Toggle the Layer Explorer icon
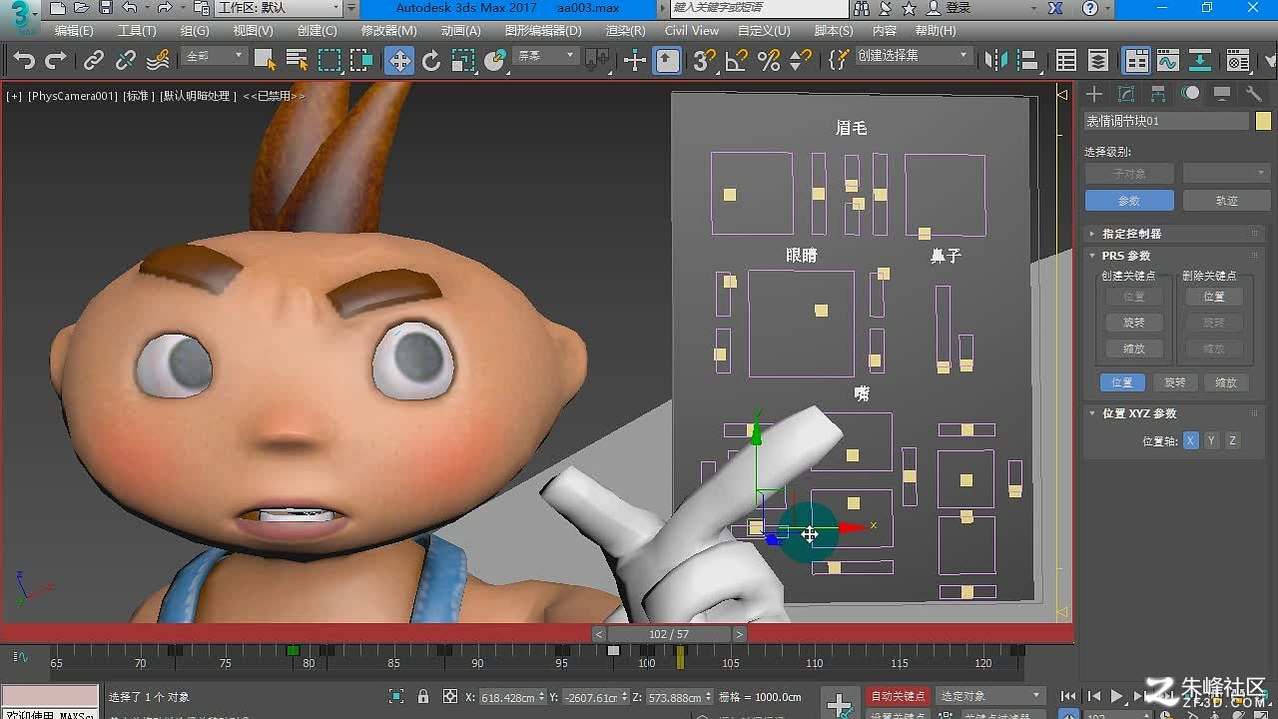The width and height of the screenshot is (1278, 719). 1098,61
